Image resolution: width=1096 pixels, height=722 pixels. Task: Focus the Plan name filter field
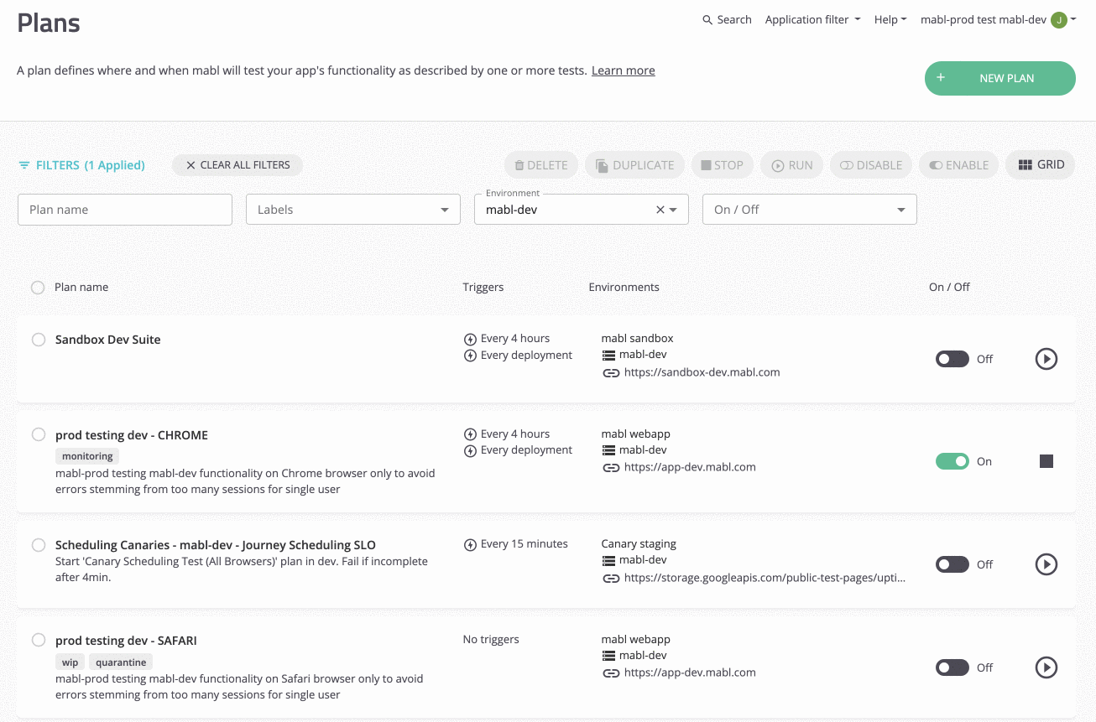[125, 210]
